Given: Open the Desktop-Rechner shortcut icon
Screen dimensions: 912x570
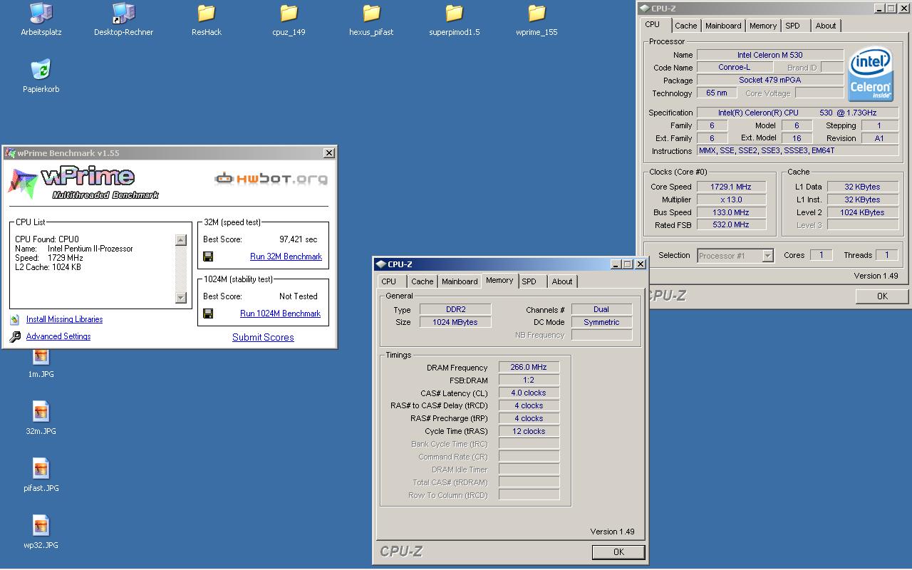Looking at the screenshot, I should 123,13.
